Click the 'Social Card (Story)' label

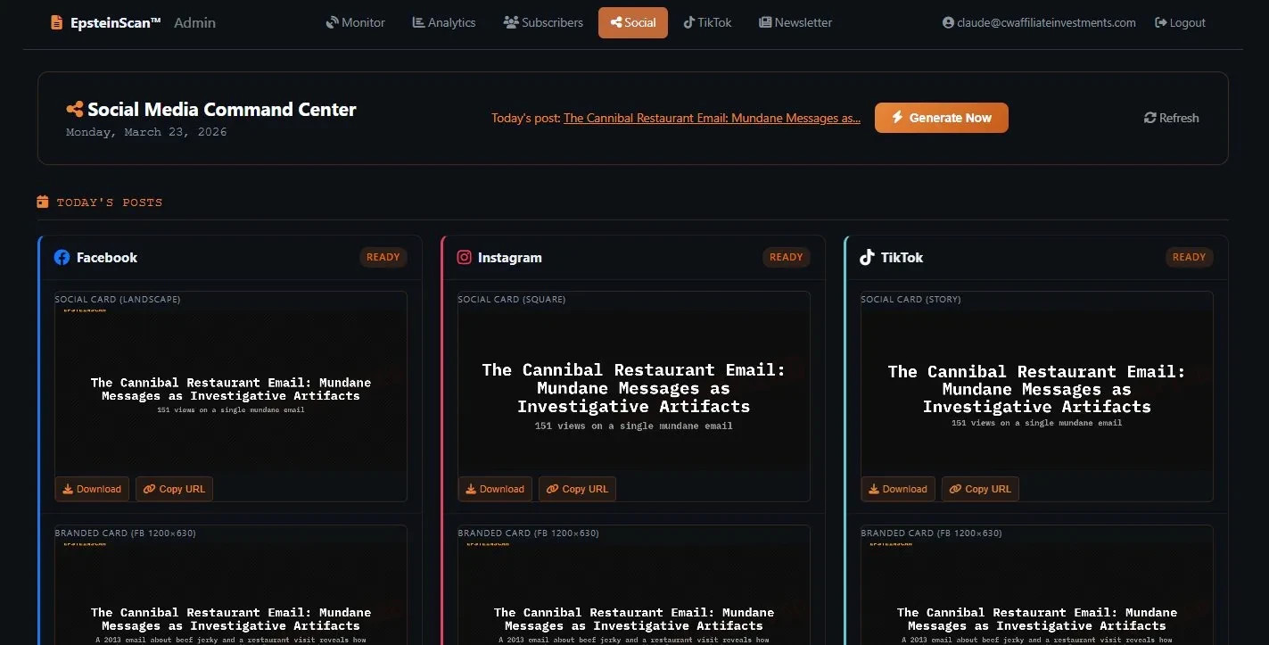pos(911,299)
